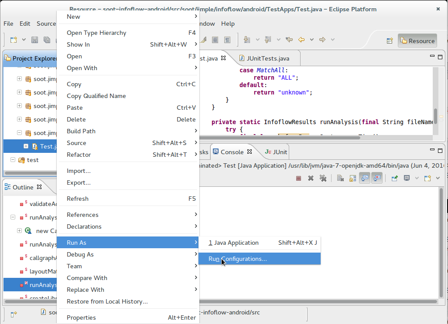Click the Resource perspective button
Viewport: 448px width, 324px height.
[x=417, y=40]
